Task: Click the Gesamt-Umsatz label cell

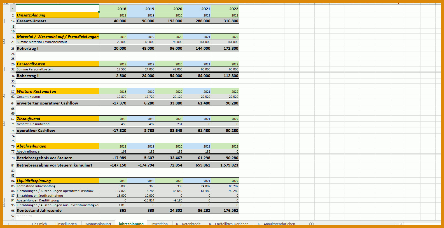Action: click(57, 21)
